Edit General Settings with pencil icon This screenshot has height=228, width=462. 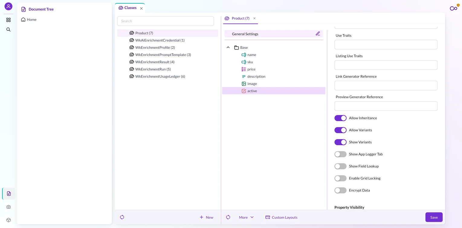[318, 34]
